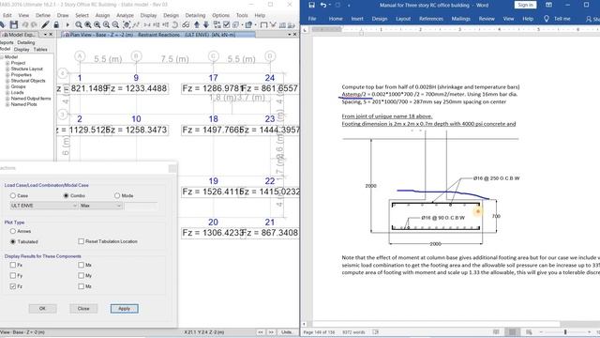Click Read Mode view icon in Word status bar
This screenshot has width=600, height=338.
click(496, 331)
